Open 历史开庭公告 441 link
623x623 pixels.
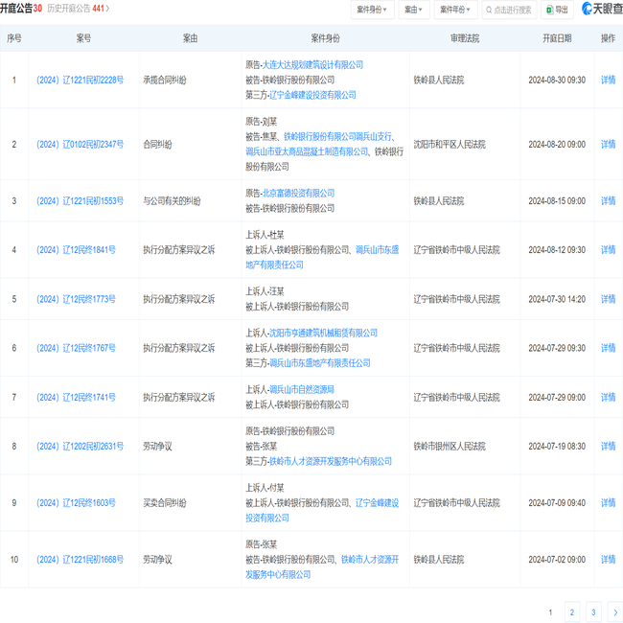79,9
